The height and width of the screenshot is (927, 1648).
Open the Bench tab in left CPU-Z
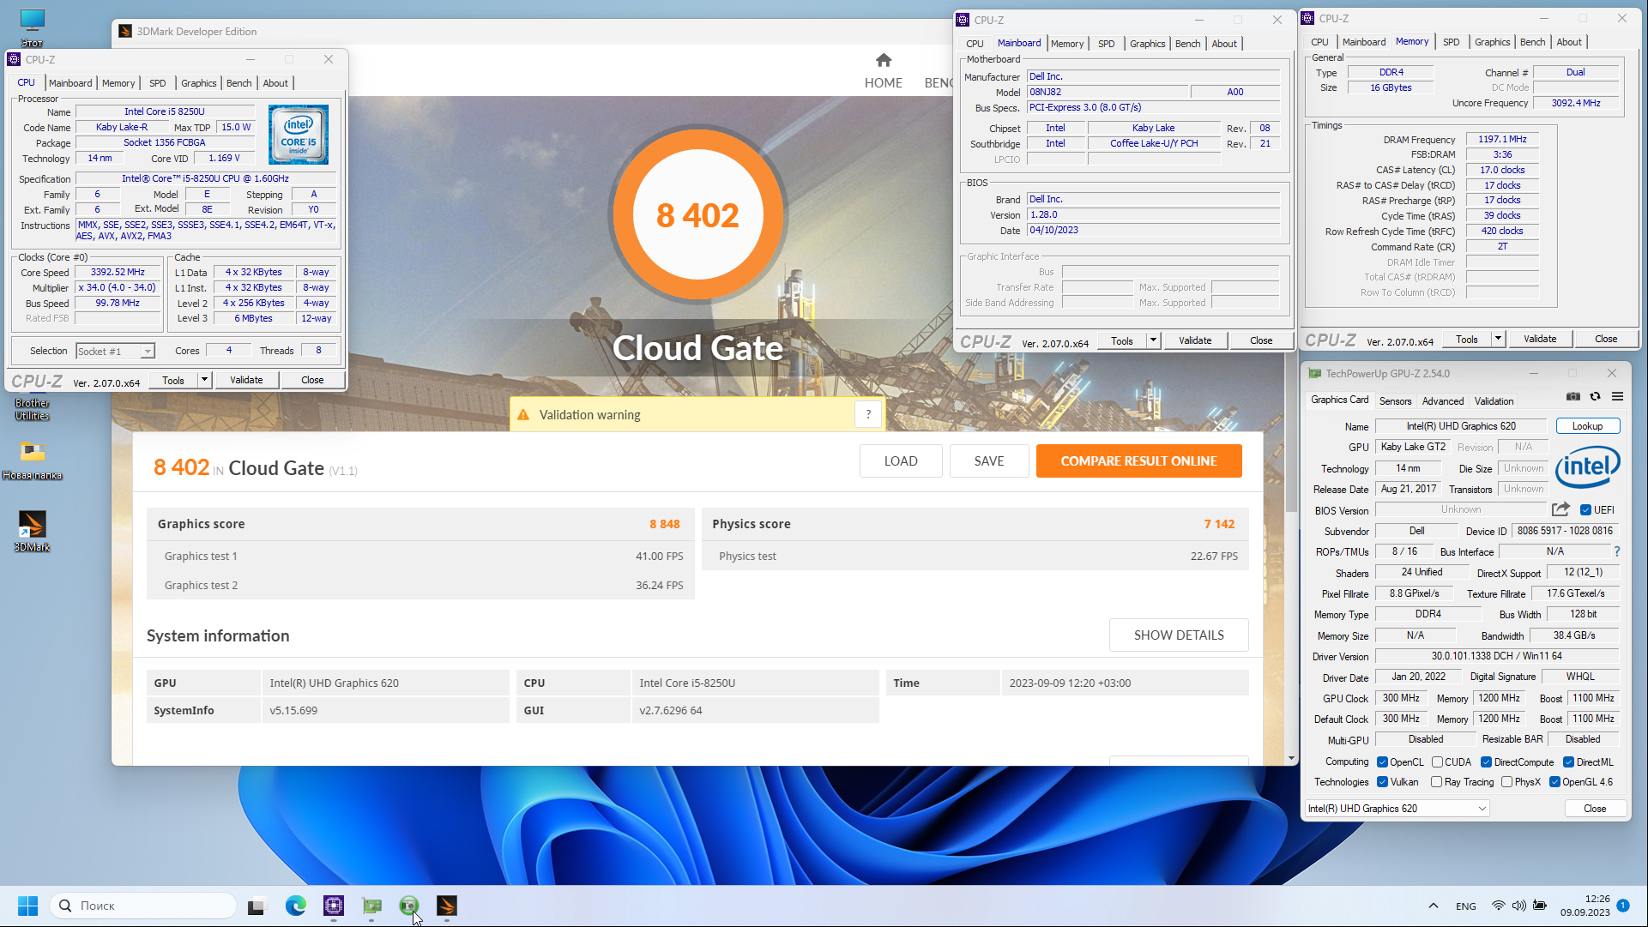coord(238,83)
